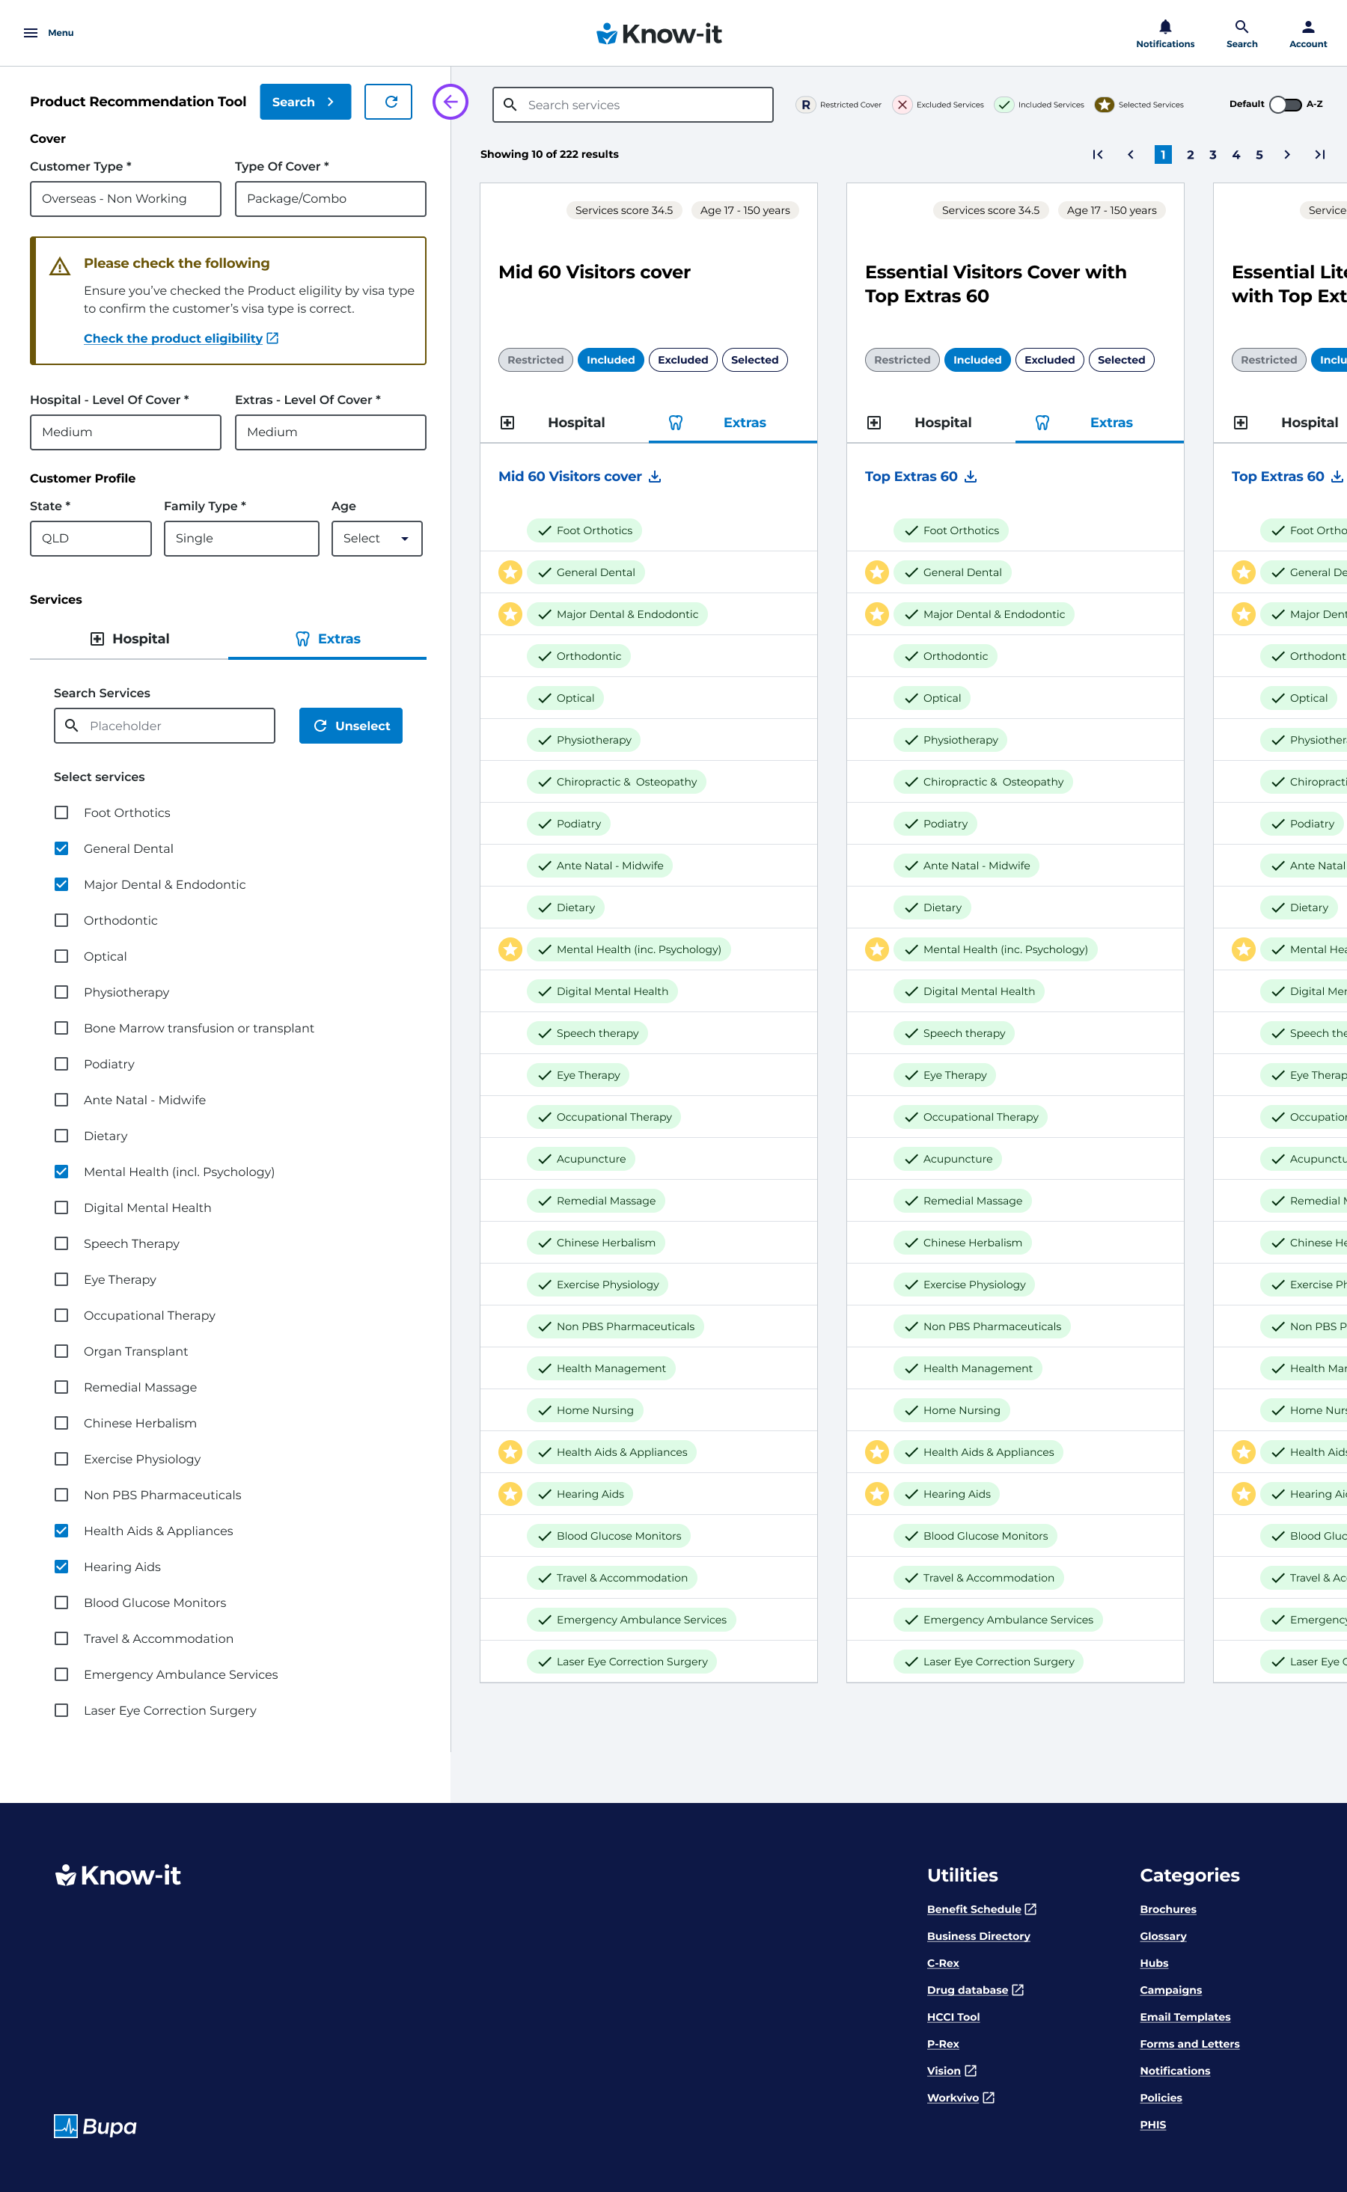Viewport: 1347px width, 2192px height.
Task: Open the Customer Type field
Action: pos(126,198)
